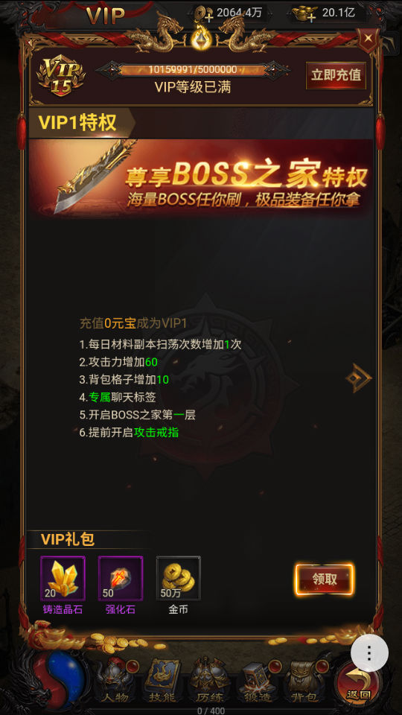Image resolution: width=402 pixels, height=715 pixels.
Task: Tap the 强化石 enhancement stone item
Action: click(121, 578)
